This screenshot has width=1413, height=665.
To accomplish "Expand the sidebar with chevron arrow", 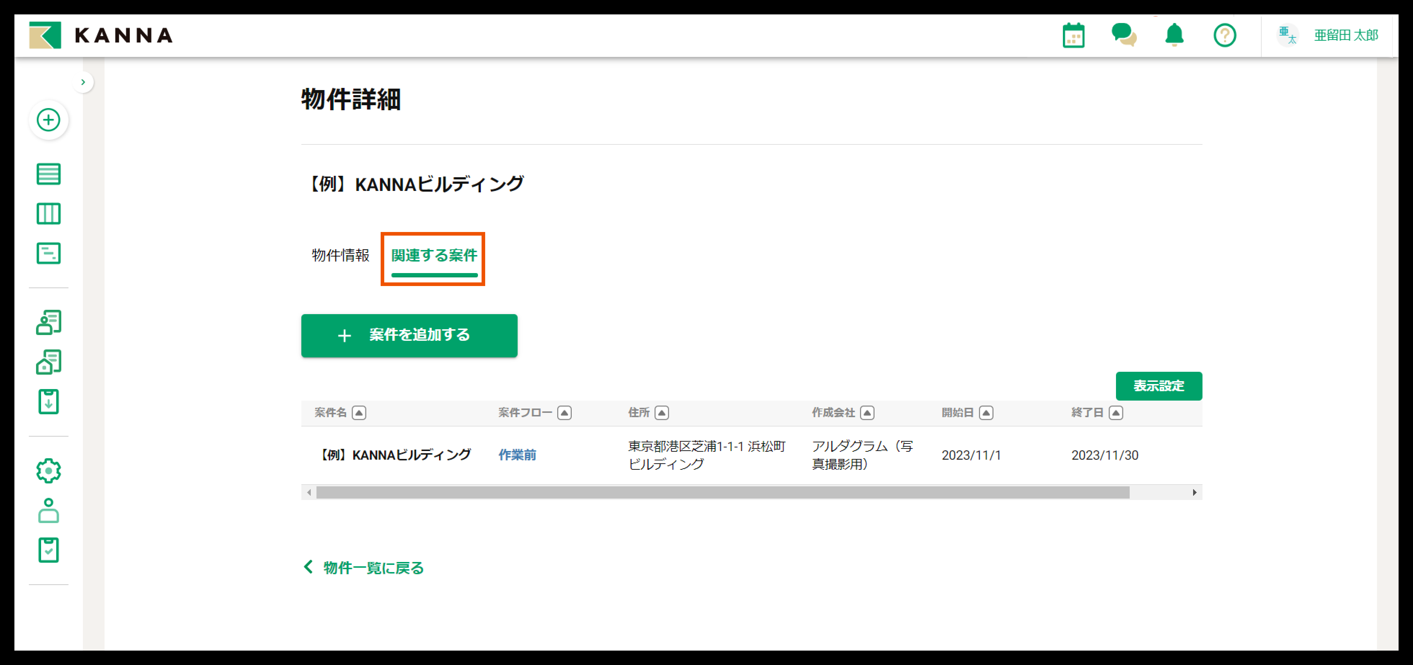I will pyautogui.click(x=83, y=82).
